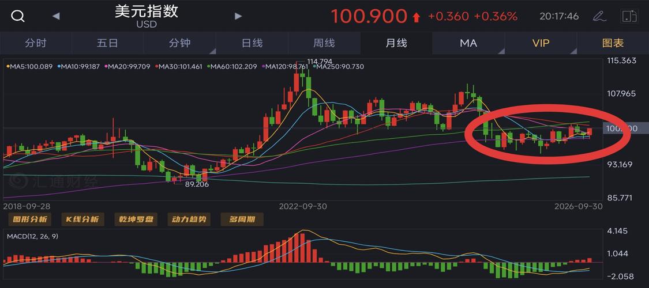Click the 2022-09-30 date label

tap(302, 206)
